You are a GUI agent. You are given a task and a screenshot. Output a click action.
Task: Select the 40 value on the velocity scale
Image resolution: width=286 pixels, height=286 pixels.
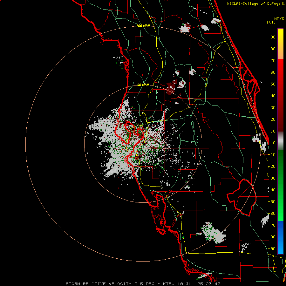(273, 96)
